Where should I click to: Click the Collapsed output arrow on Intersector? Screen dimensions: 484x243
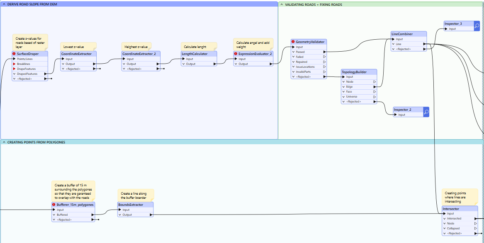(475, 229)
